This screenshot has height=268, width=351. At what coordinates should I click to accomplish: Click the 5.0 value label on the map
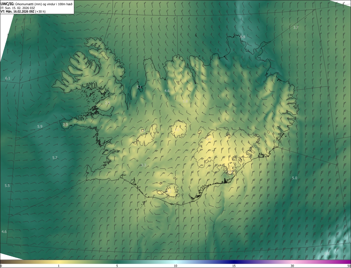coord(295,178)
